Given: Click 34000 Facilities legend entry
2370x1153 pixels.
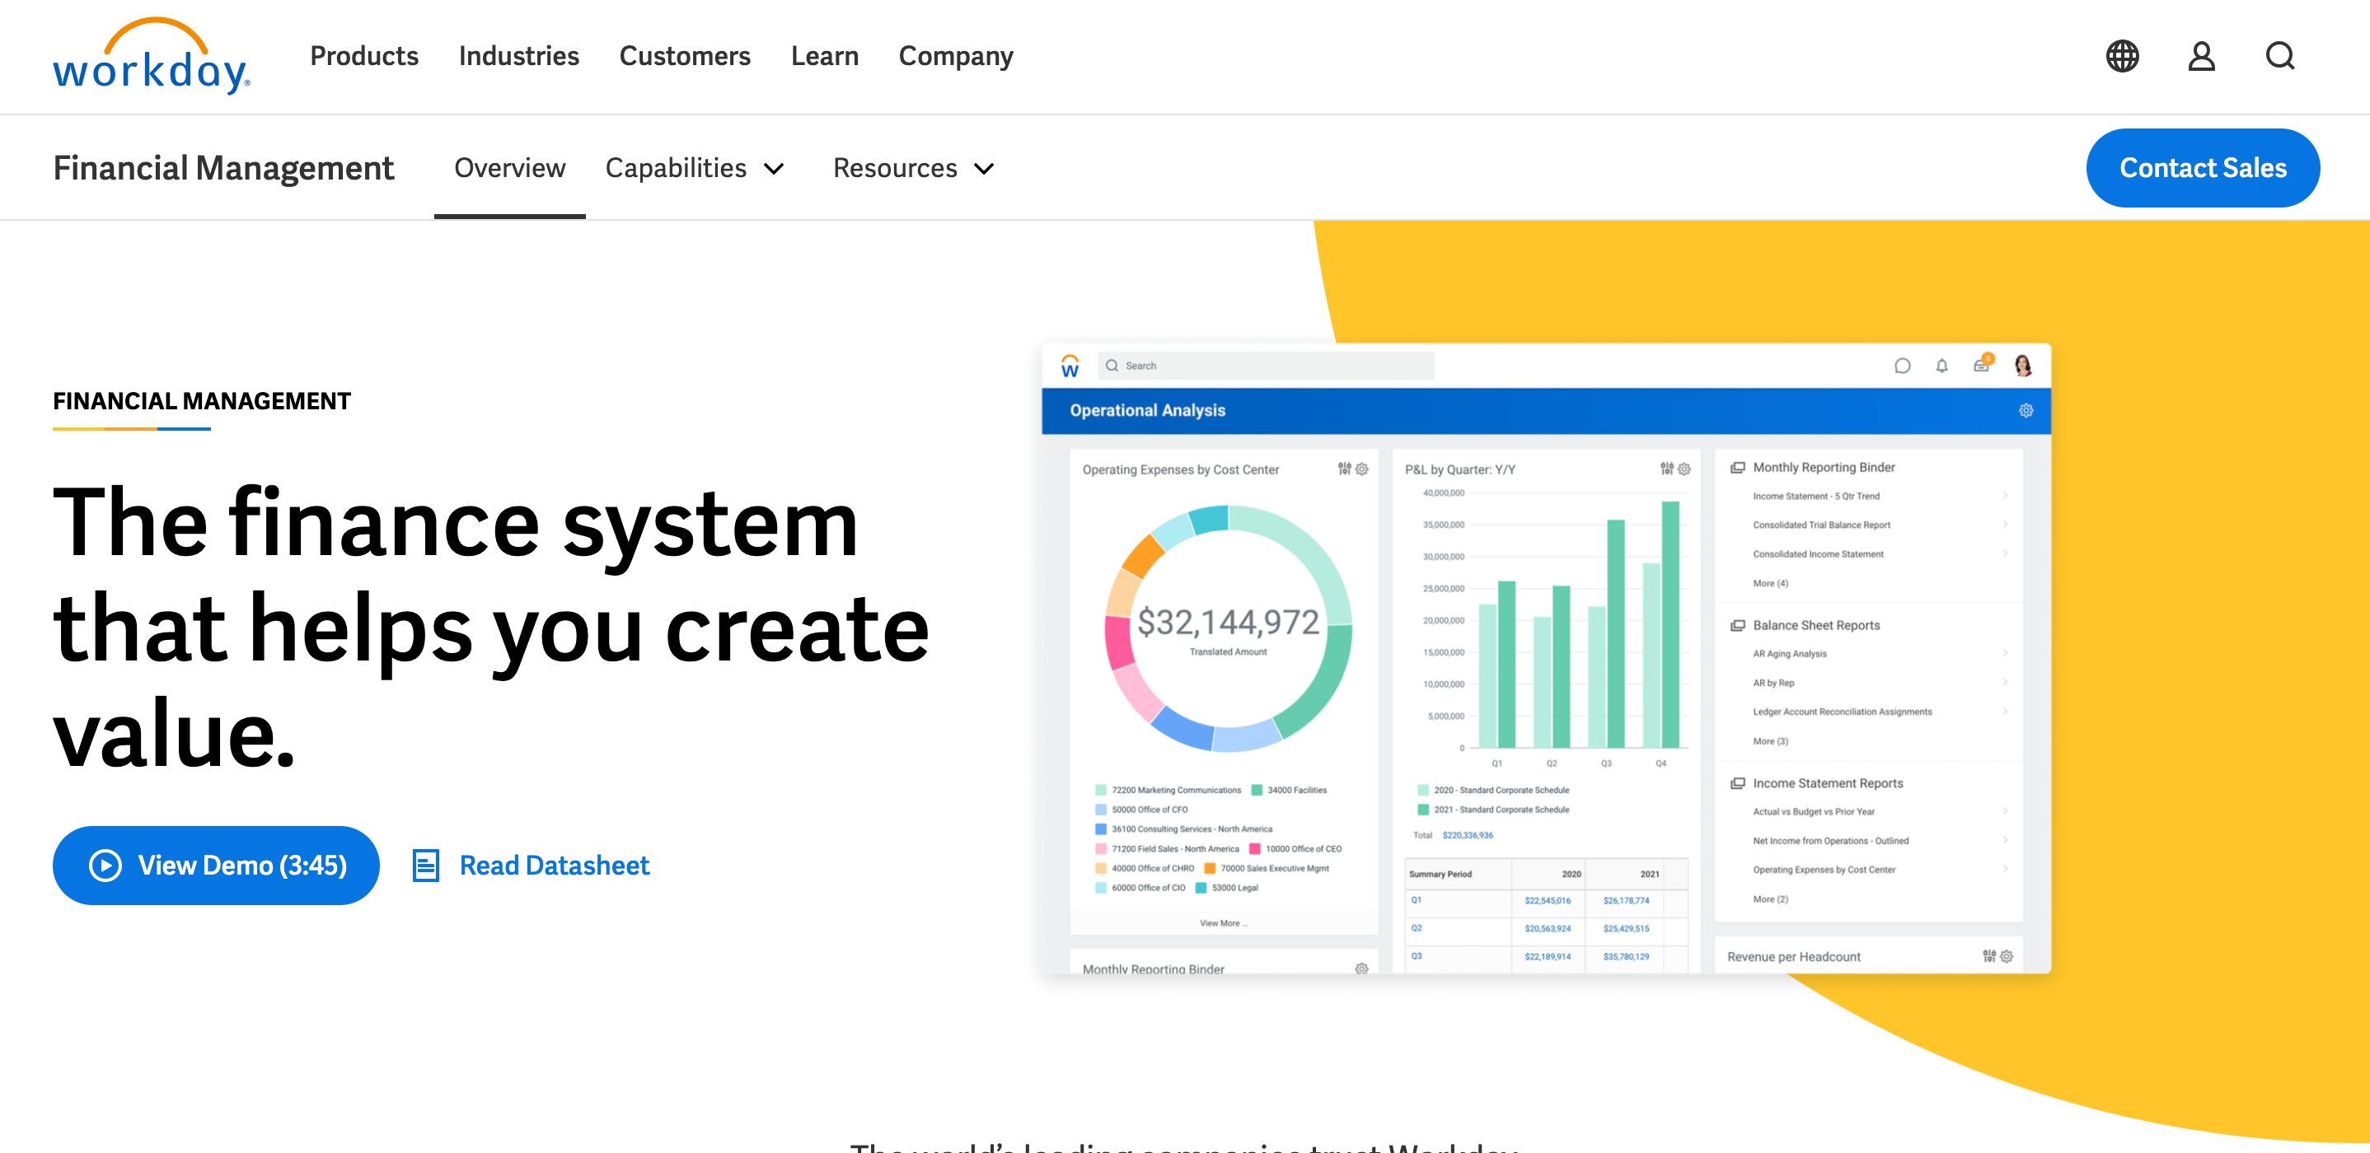Looking at the screenshot, I should (1289, 790).
